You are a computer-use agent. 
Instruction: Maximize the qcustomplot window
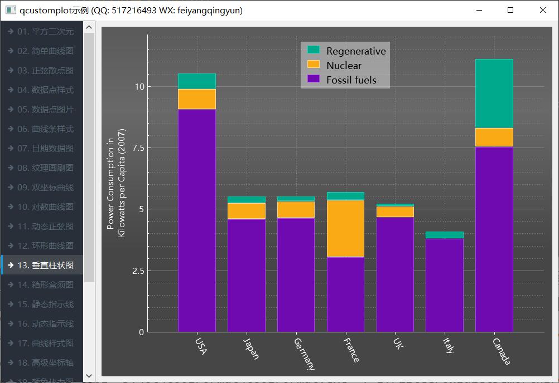[510, 11]
